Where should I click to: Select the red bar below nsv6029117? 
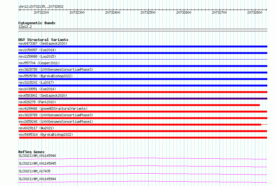click(143, 131)
